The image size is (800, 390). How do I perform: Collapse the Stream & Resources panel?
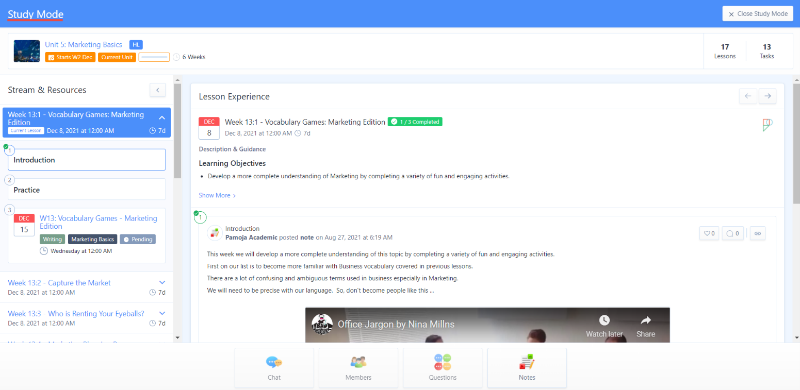(x=157, y=90)
